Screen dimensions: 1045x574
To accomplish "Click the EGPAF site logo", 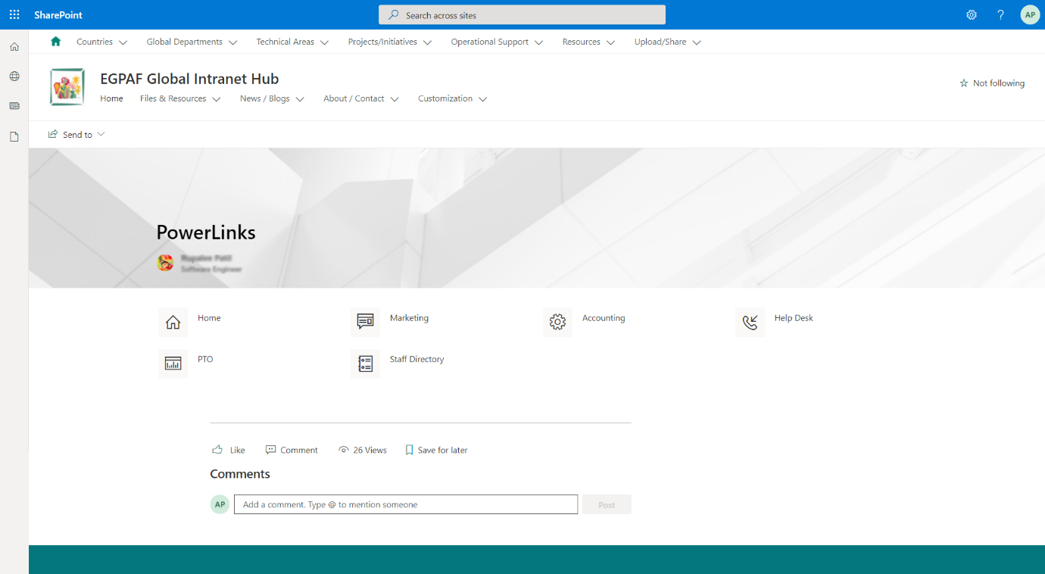I will click(x=67, y=87).
